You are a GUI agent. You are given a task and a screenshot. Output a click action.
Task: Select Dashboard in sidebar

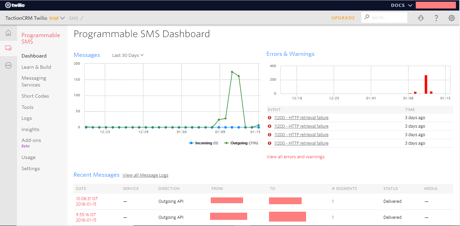[34, 56]
